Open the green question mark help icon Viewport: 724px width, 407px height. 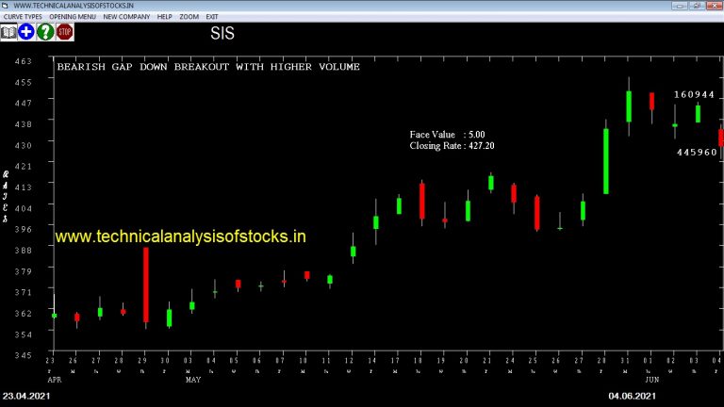tap(45, 32)
